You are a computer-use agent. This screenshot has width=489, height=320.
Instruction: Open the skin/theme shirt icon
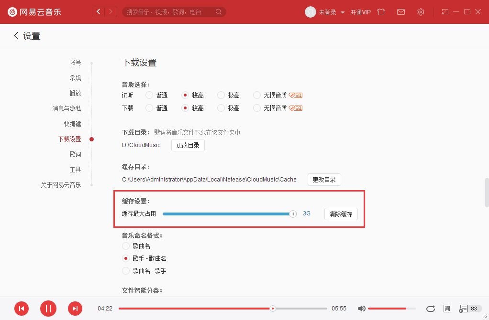tap(381, 12)
